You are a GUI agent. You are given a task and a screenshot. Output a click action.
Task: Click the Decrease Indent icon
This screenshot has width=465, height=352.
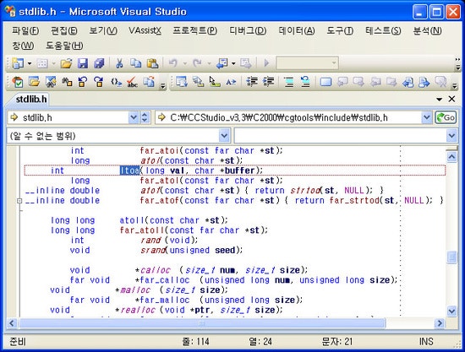pos(252,81)
